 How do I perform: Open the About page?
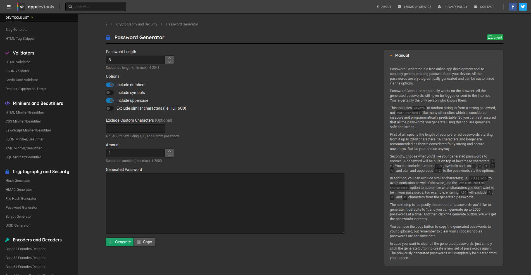coord(384,7)
